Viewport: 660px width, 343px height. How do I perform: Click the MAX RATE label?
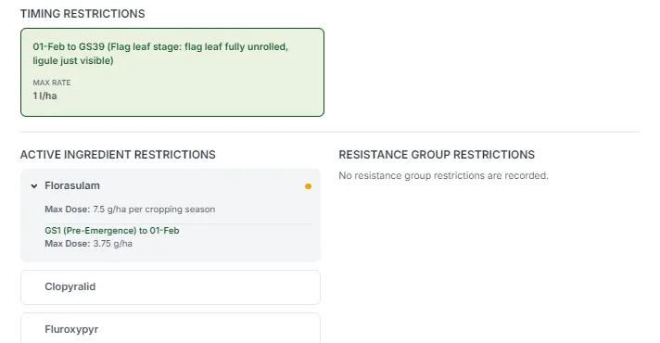click(x=52, y=83)
